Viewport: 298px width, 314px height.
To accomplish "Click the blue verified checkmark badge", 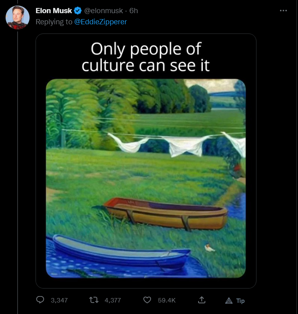I will point(78,11).
